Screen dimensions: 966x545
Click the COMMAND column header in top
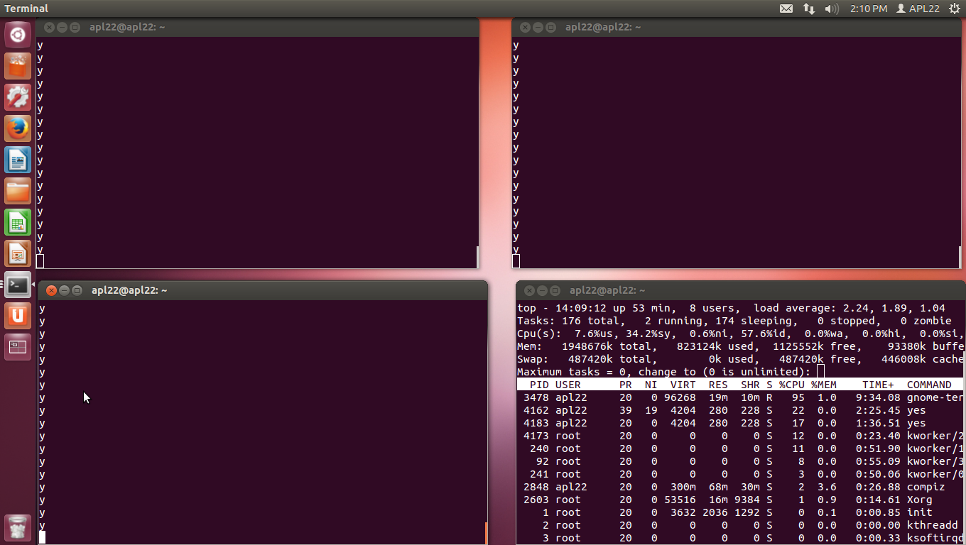929,385
